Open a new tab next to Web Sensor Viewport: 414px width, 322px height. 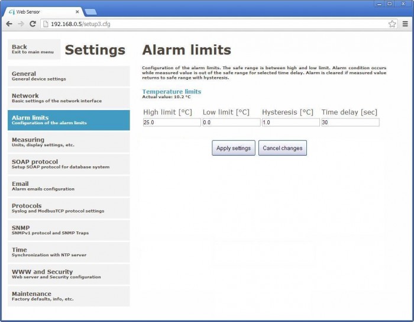tap(90, 11)
